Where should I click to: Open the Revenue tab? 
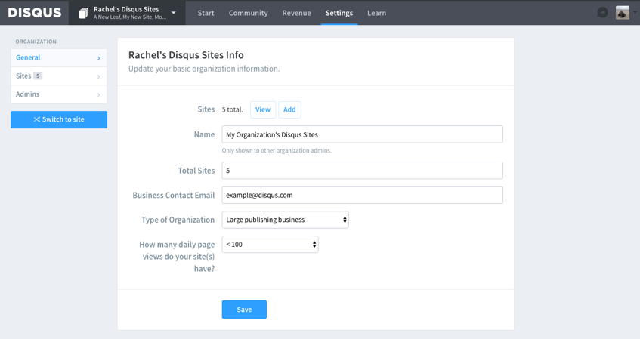click(297, 13)
